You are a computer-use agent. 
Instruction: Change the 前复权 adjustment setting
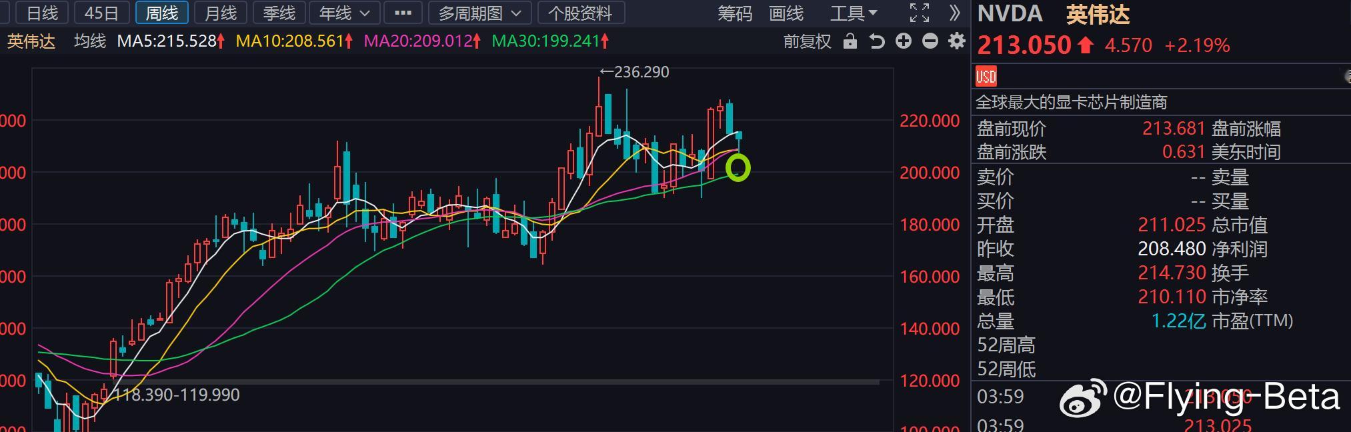pos(807,42)
